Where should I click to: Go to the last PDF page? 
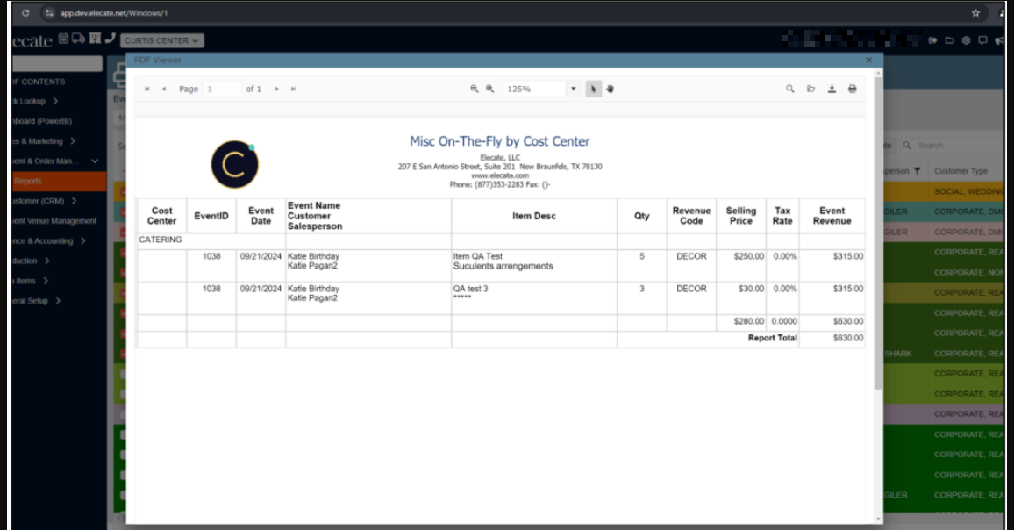pyautogui.click(x=293, y=89)
